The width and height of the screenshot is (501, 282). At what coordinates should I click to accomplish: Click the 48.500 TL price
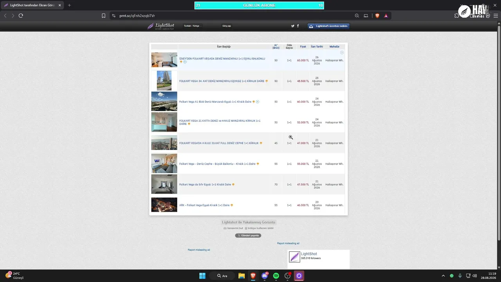click(303, 81)
